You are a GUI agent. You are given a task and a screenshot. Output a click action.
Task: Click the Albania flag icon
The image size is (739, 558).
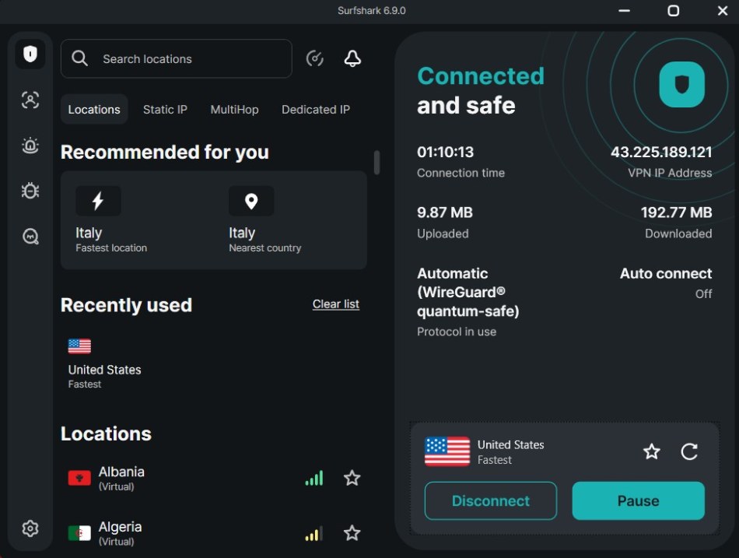(x=79, y=479)
